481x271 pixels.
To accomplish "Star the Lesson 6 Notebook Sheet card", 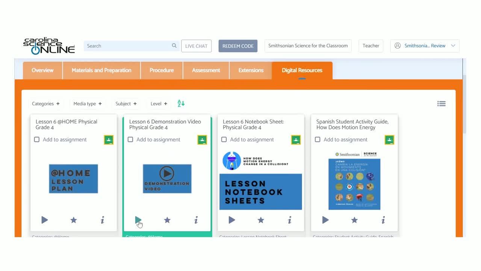I will tap(261, 220).
